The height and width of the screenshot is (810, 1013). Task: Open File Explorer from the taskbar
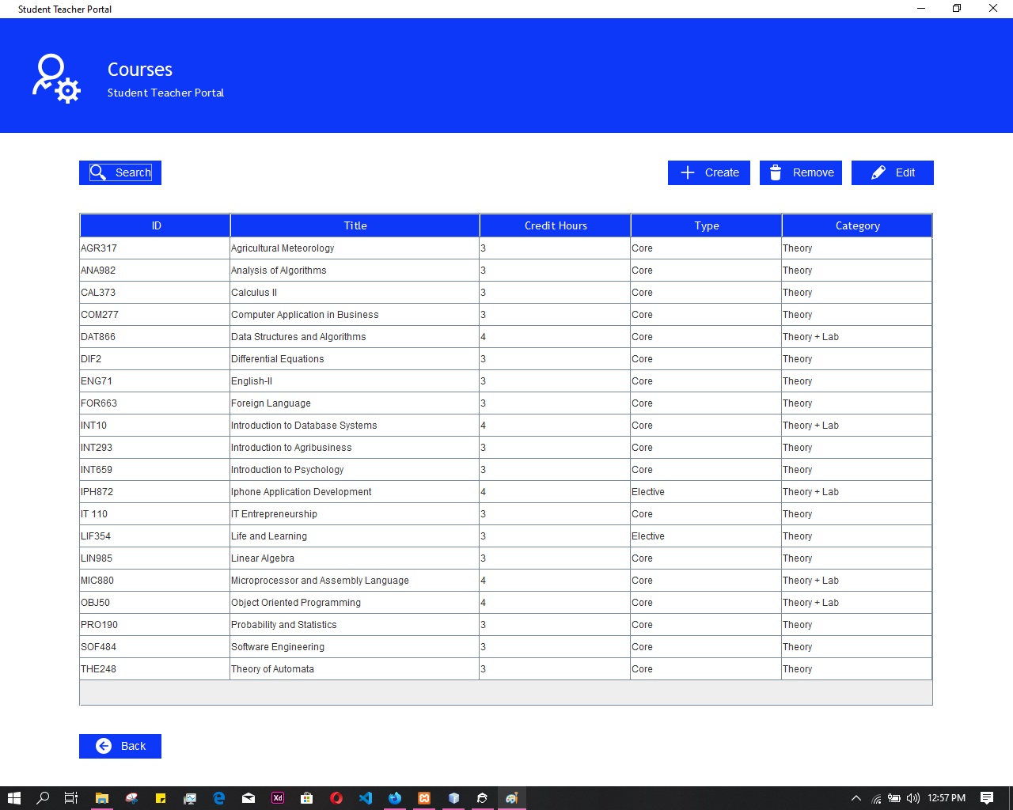(101, 798)
